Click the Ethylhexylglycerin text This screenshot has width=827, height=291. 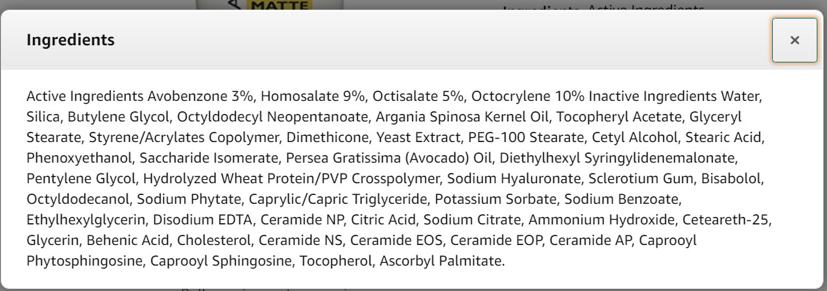86,220
